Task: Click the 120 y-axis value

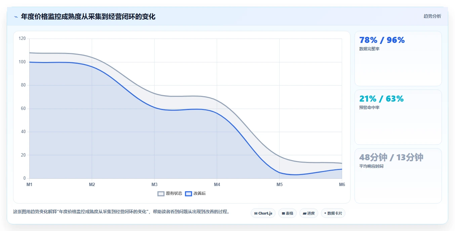Action: [x=22, y=39]
